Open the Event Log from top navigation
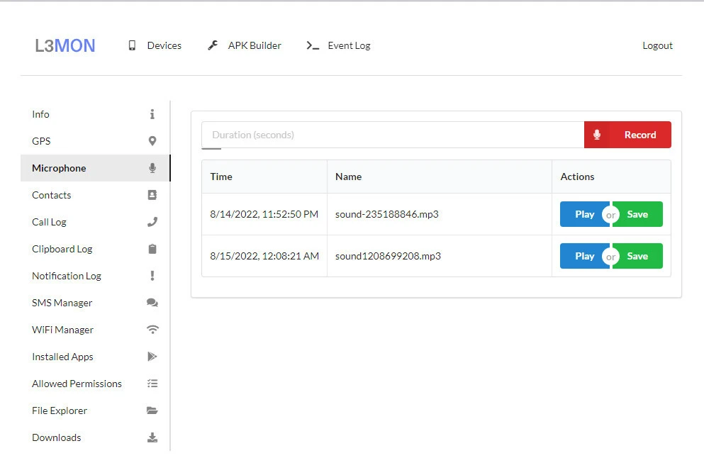The width and height of the screenshot is (704, 458). click(x=338, y=45)
